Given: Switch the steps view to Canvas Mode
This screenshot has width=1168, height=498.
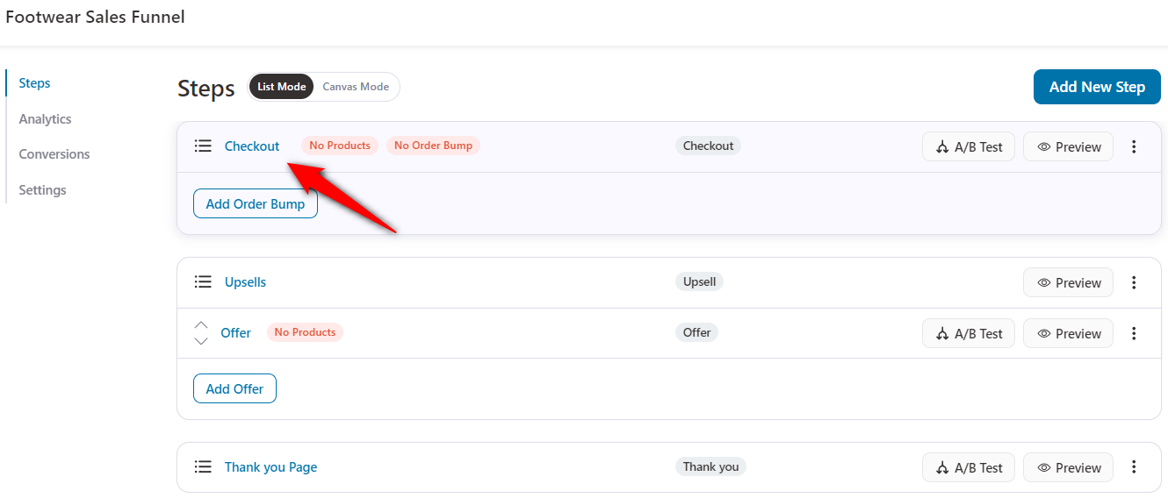Looking at the screenshot, I should coord(356,87).
